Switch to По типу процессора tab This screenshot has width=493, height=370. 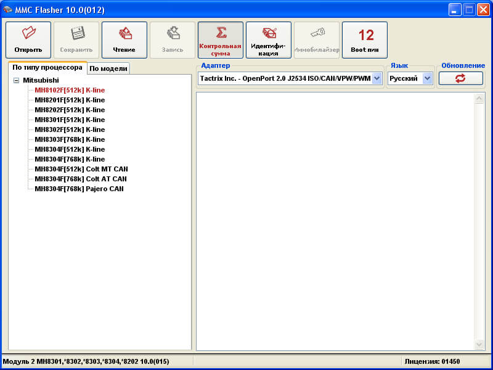pyautogui.click(x=47, y=68)
